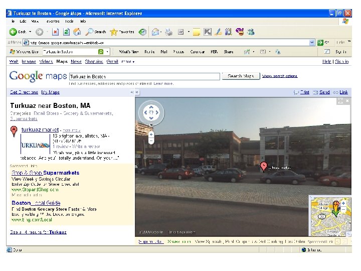Click the See all results for Turkuaz link
Viewport: 361px width, 271px height.
[x=38, y=232]
